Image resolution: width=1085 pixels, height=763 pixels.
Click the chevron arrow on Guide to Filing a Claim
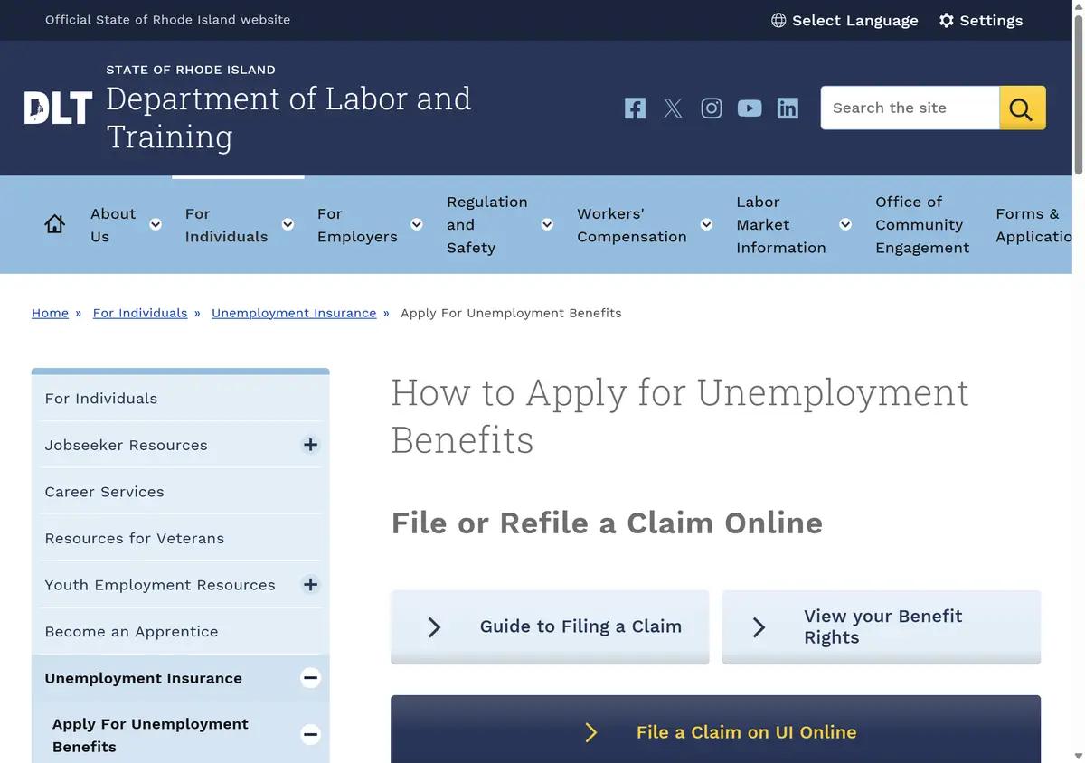pos(434,626)
